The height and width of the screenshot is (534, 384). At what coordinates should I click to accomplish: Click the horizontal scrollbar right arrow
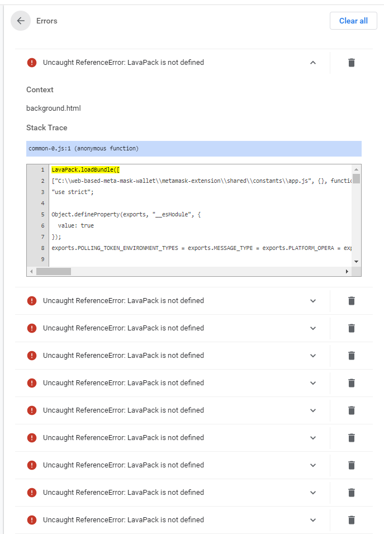tap(347, 272)
